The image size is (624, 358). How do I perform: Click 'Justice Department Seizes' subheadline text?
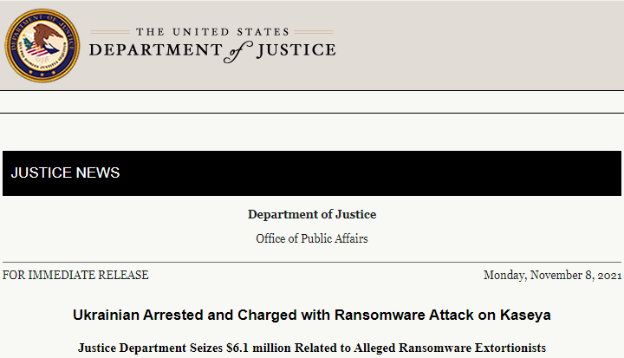click(150, 348)
